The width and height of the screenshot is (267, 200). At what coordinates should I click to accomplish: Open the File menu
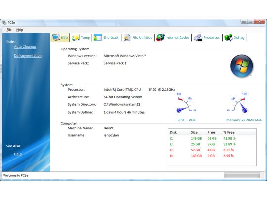9,30
